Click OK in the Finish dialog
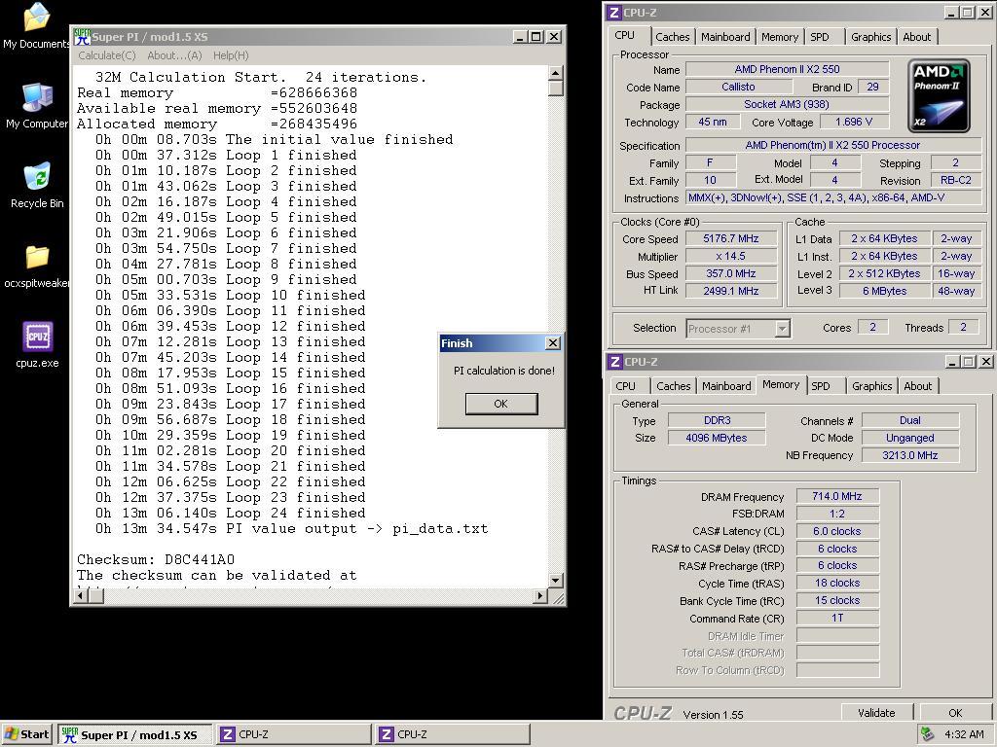This screenshot has width=997, height=747. (x=501, y=404)
